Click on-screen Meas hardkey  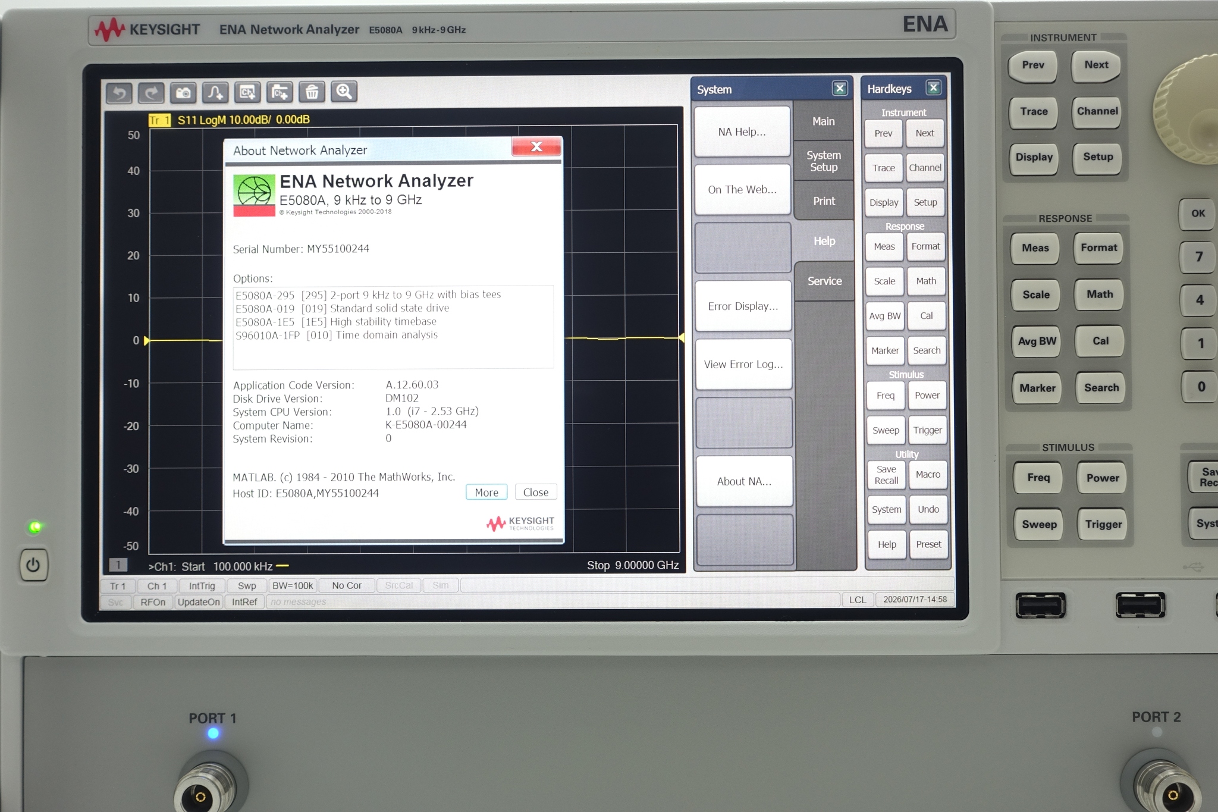884,246
